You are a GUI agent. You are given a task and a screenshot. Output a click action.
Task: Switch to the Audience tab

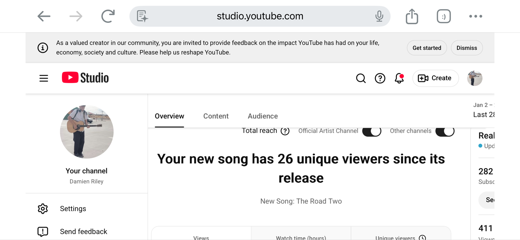tap(263, 116)
